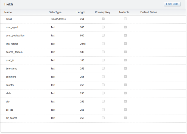Toggle Primary Key checkbox for city
187x134 pixels.
[x=103, y=101]
